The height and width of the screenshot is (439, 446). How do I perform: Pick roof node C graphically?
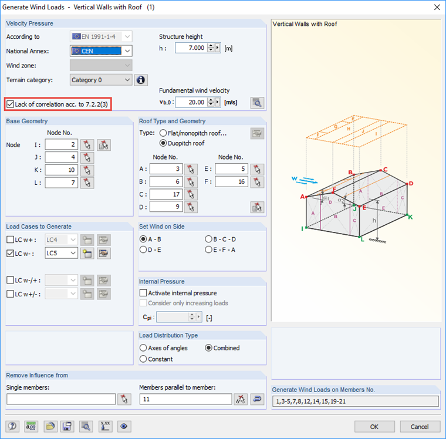click(x=191, y=195)
